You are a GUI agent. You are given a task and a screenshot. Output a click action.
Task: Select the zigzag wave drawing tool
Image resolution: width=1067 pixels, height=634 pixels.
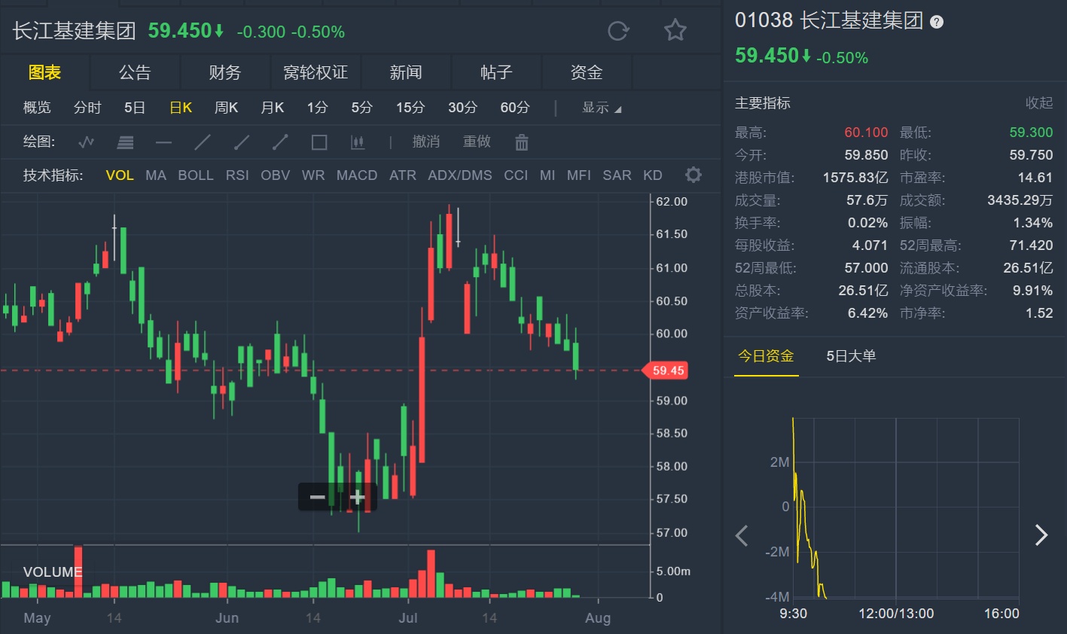87,142
